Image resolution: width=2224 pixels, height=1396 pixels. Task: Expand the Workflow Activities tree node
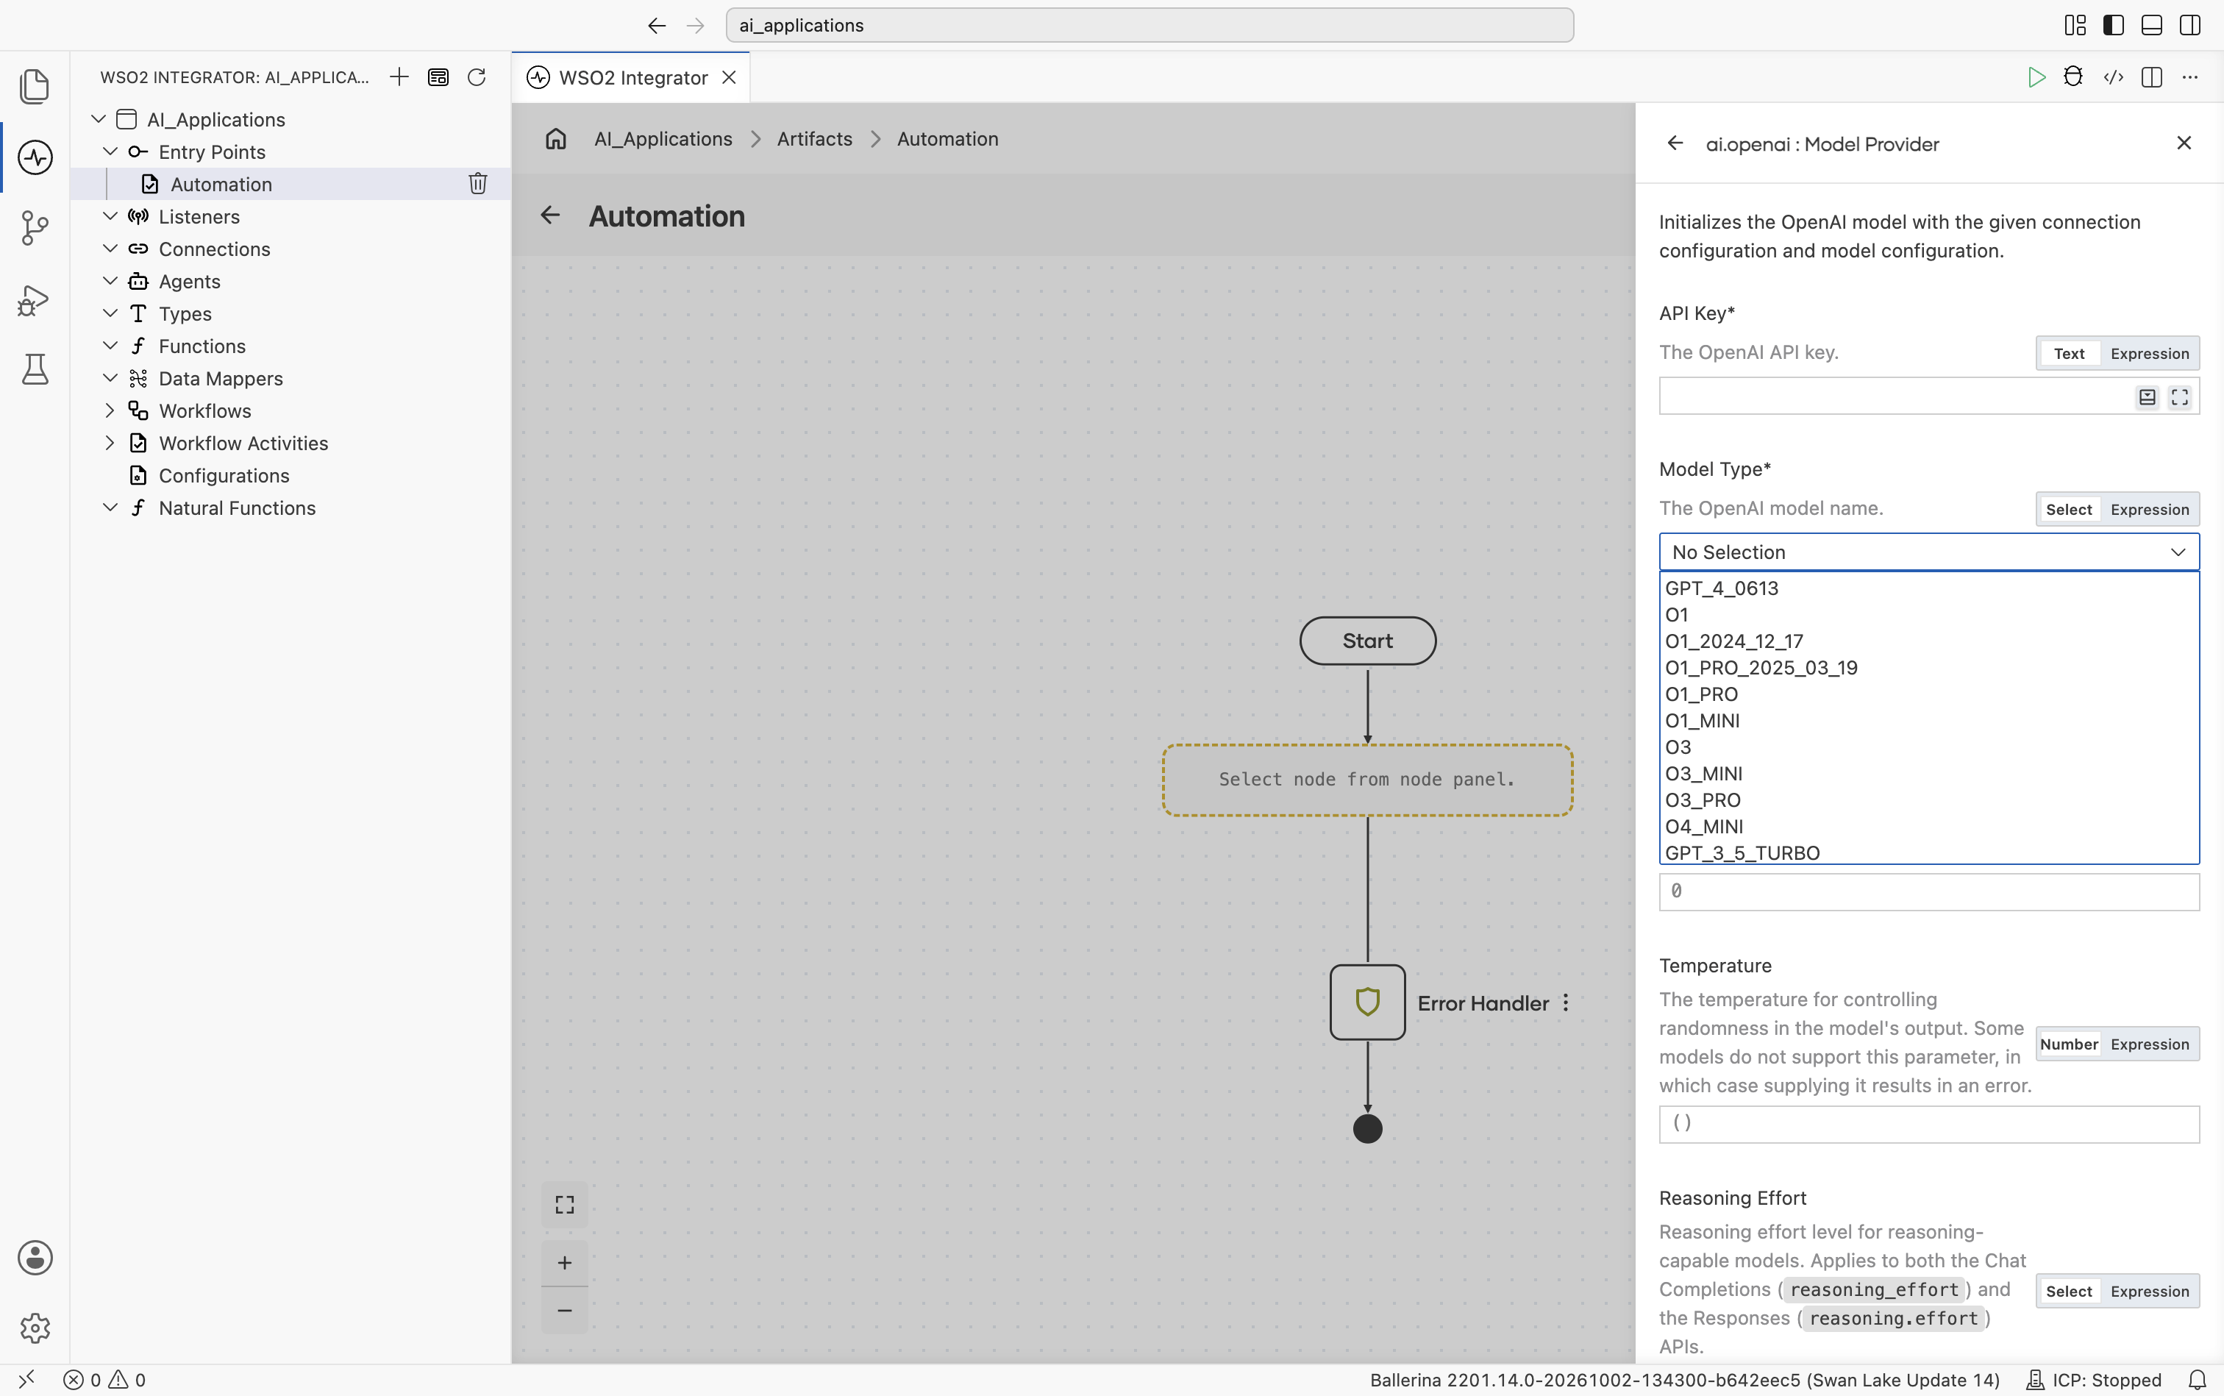[x=110, y=442]
